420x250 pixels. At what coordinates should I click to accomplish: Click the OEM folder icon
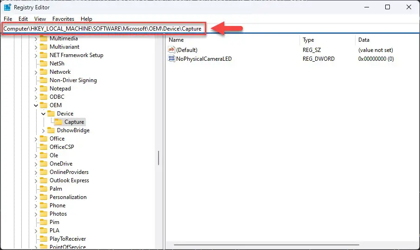coord(44,105)
